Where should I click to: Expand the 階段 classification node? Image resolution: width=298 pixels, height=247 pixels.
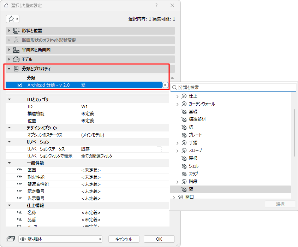(x=177, y=182)
